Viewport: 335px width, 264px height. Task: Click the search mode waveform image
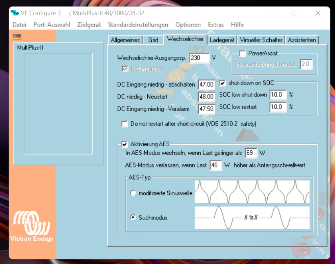pyautogui.click(x=252, y=217)
